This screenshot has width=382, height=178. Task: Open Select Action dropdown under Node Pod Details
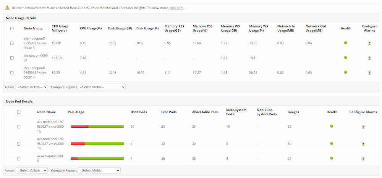pos(32,170)
